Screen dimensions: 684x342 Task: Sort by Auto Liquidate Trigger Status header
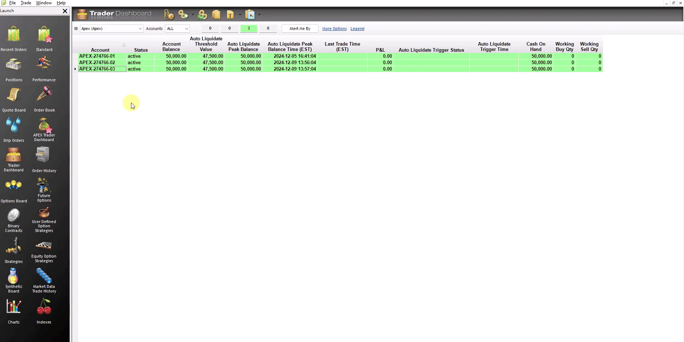coord(431,50)
